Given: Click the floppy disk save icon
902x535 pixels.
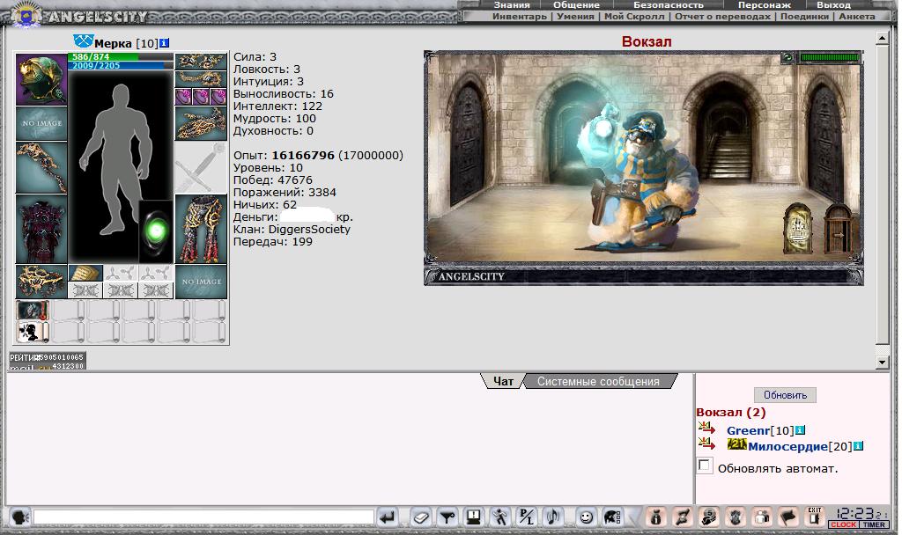Looking at the screenshot, I should point(473,517).
